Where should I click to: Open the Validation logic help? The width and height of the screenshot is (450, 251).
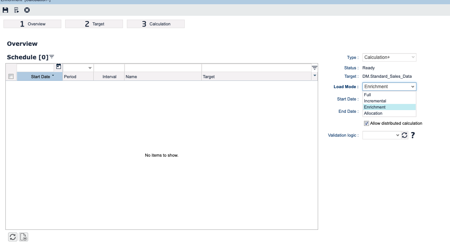pyautogui.click(x=413, y=135)
